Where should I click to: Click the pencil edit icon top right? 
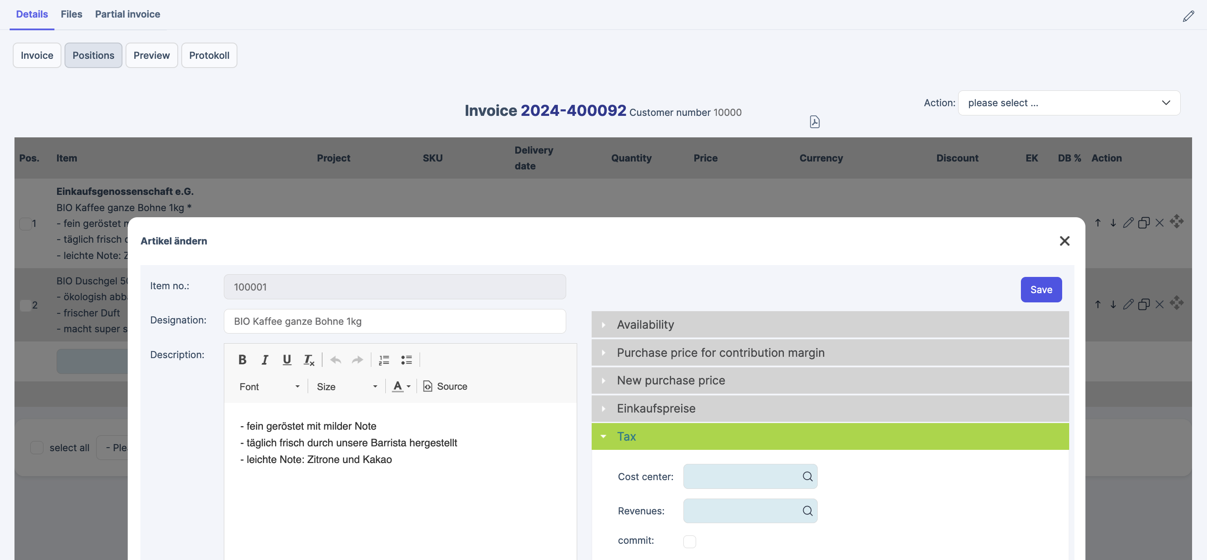[x=1188, y=16]
